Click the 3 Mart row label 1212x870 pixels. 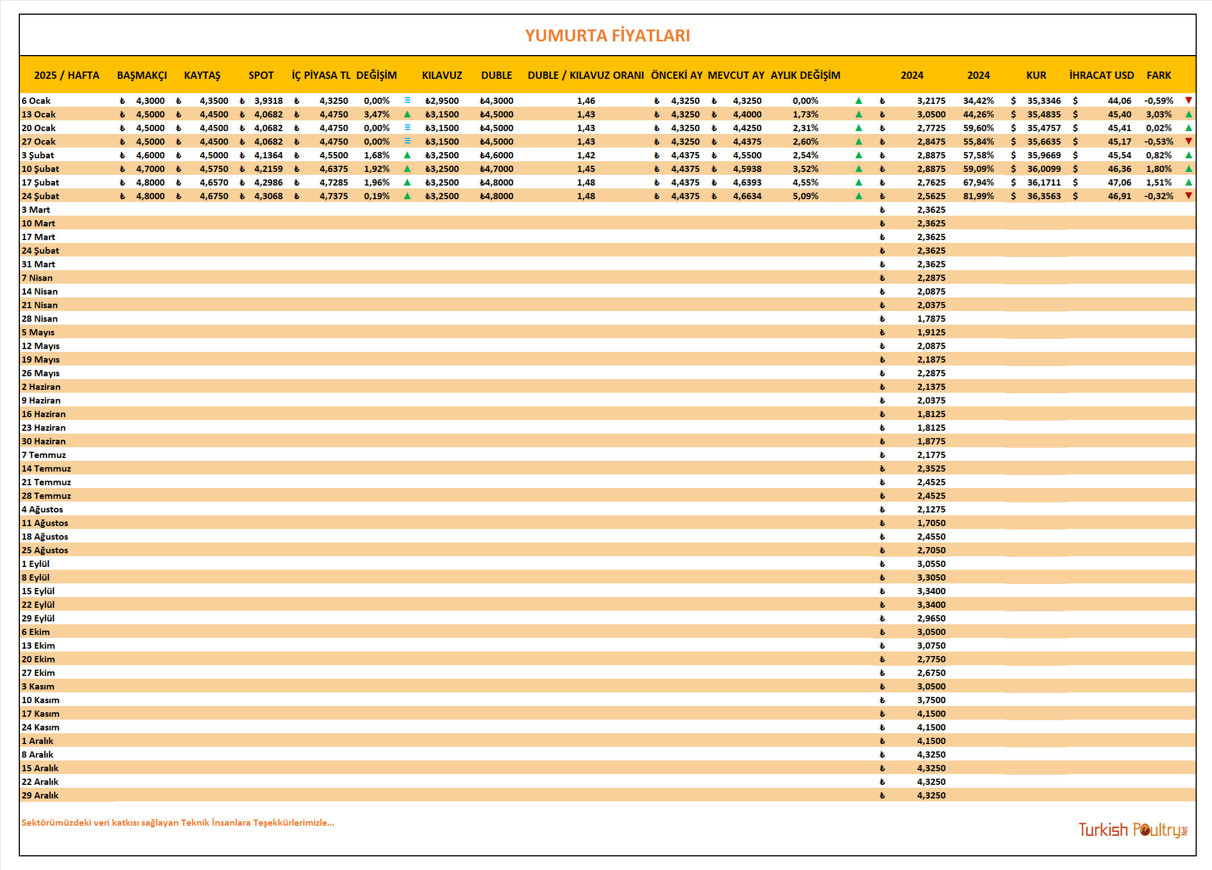pos(36,209)
